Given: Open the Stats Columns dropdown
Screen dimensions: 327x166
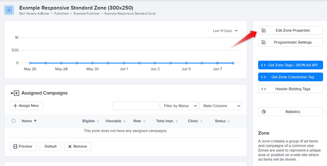Looking at the screenshot, I should pos(220,106).
